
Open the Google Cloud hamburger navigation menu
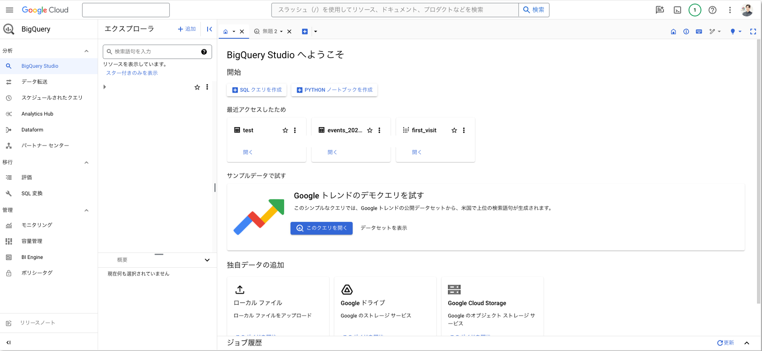(x=9, y=10)
